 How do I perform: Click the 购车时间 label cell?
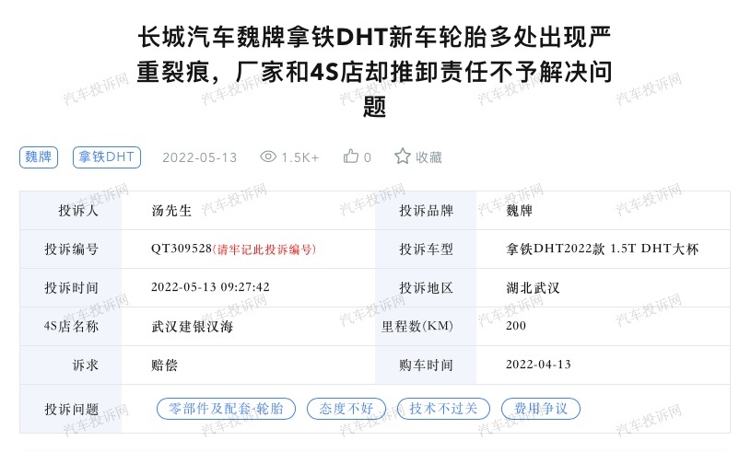(426, 365)
